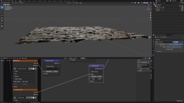Image resolution: width=184 pixels, height=103 pixels.
Task: Switch to the Sculpting workspace tab
Action: point(29,1)
